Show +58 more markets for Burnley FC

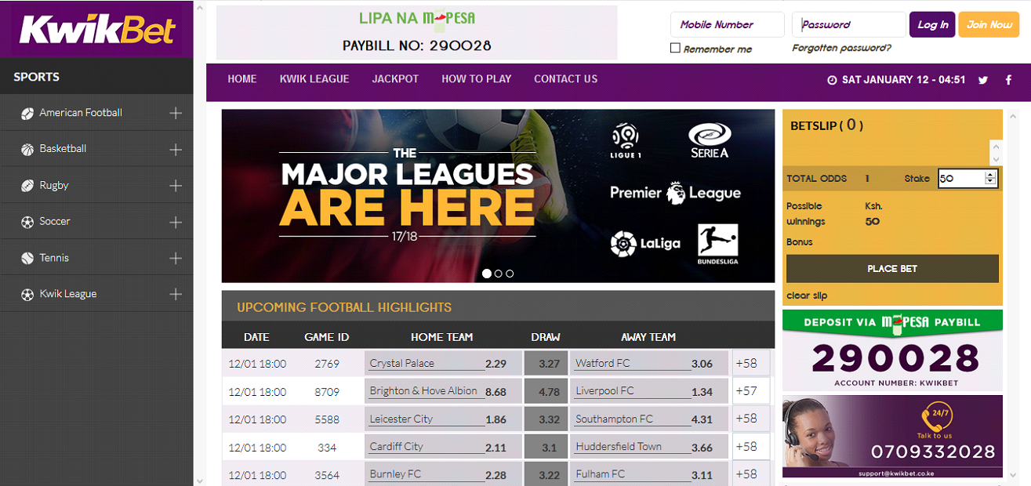tap(750, 473)
